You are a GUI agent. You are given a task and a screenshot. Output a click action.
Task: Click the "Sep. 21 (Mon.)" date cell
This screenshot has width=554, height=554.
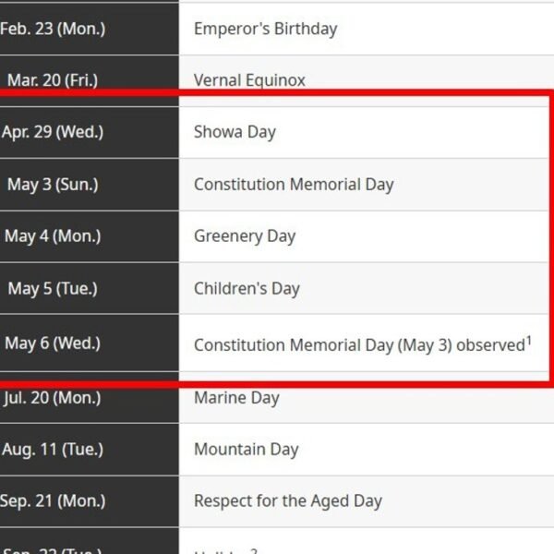click(x=53, y=501)
